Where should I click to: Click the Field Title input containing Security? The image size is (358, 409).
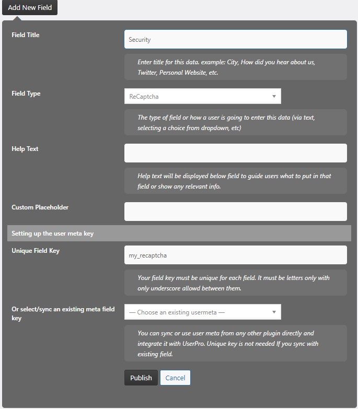(235, 39)
